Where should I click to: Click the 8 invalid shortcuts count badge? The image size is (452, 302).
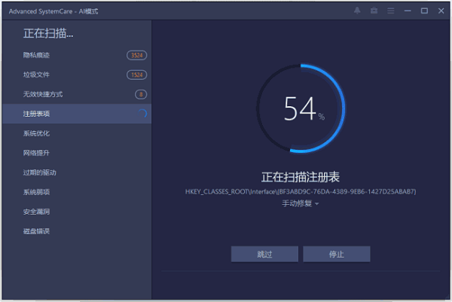141,94
